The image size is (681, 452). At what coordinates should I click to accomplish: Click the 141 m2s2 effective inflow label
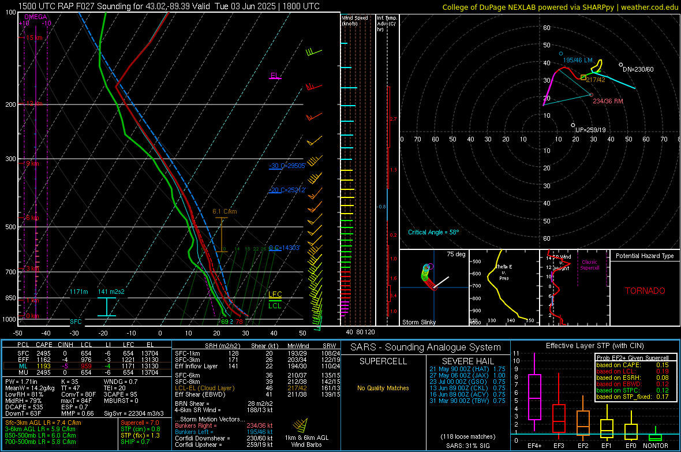[111, 292]
